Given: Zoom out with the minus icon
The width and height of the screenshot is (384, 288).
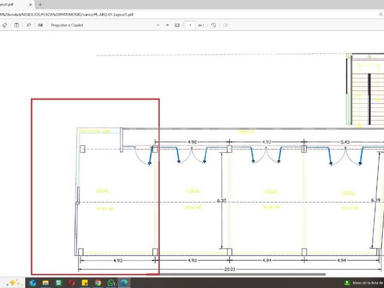Looking at the screenshot, I should (x=158, y=25).
